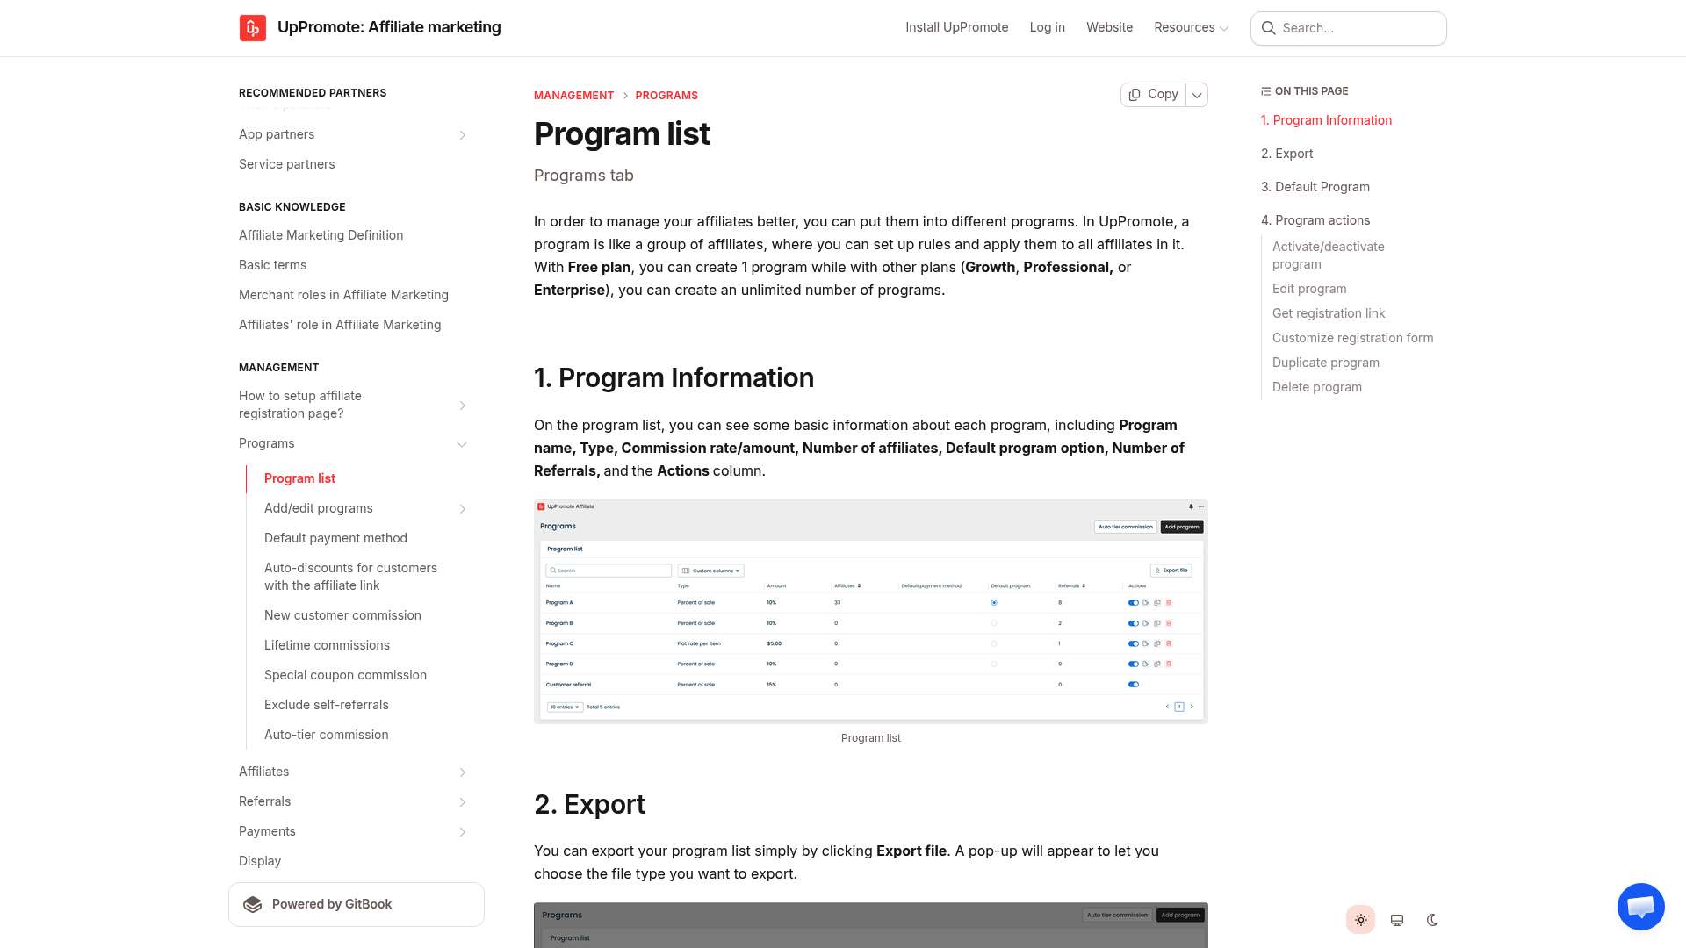Jump to Edit program anchor
The image size is (1686, 948).
[1309, 289]
